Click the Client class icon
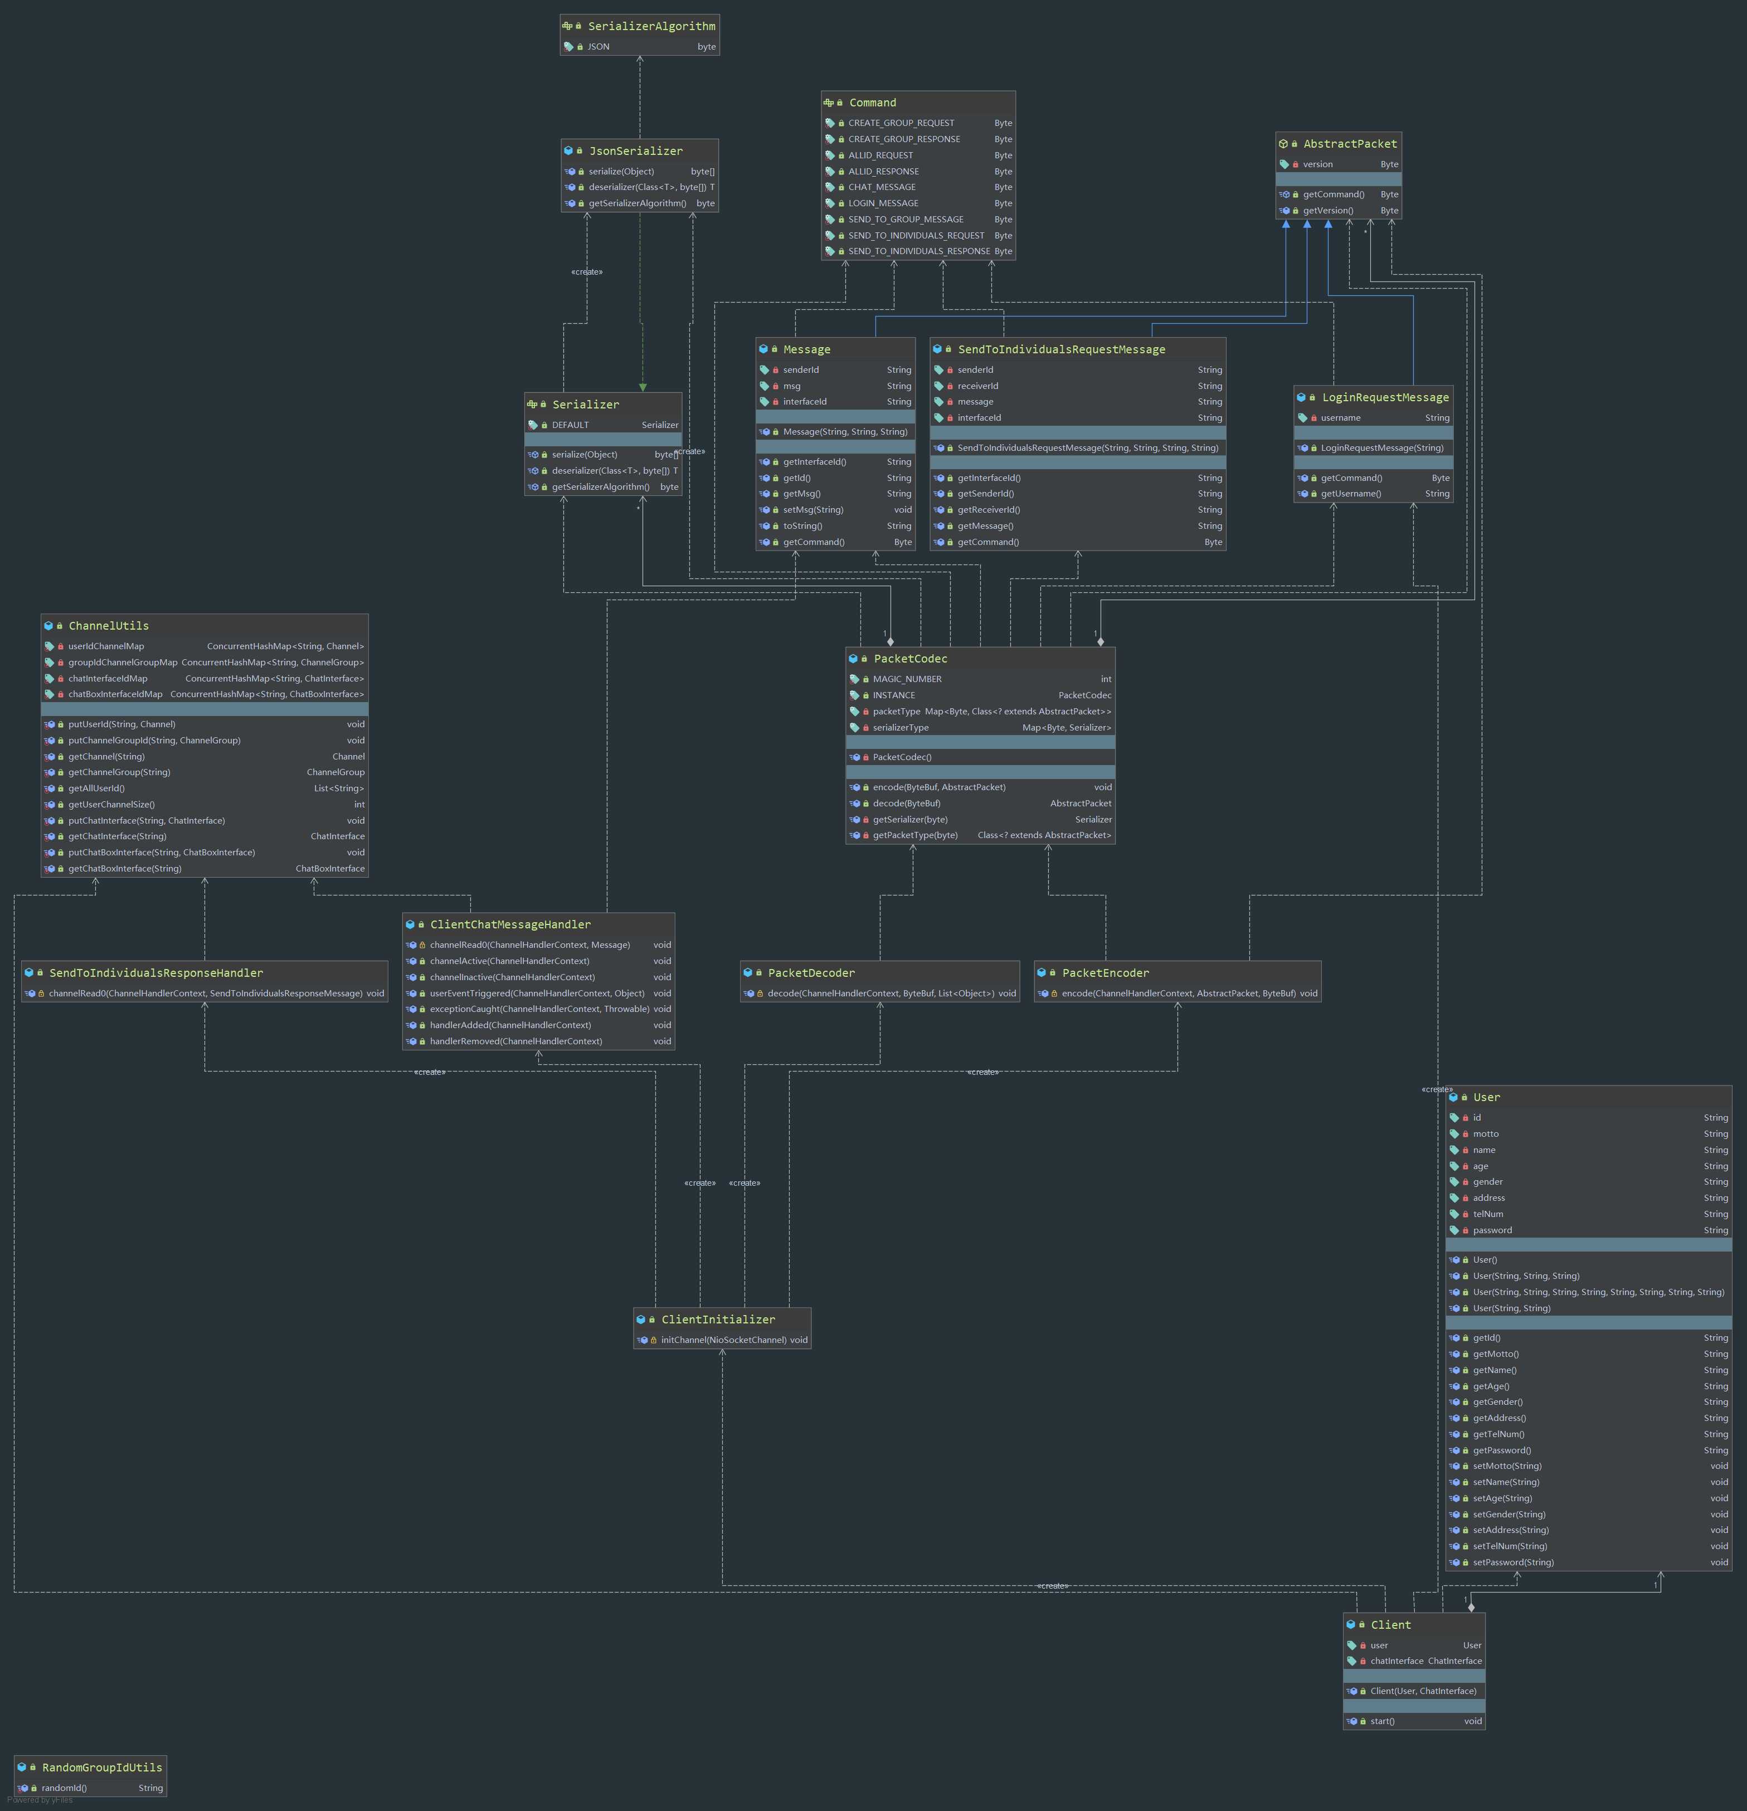The height and width of the screenshot is (1811, 1747). click(1351, 1625)
